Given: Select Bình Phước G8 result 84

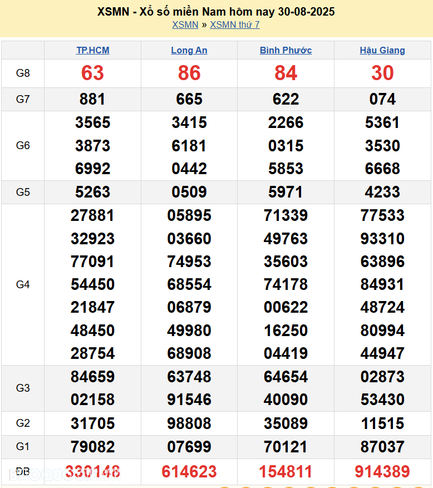Looking at the screenshot, I should (x=286, y=73).
